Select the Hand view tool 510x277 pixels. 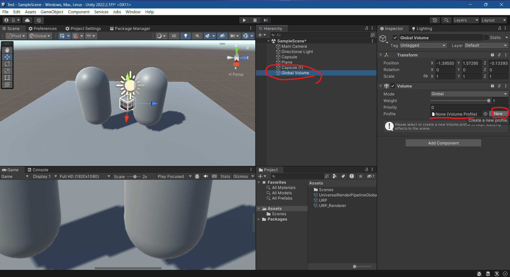(7, 50)
